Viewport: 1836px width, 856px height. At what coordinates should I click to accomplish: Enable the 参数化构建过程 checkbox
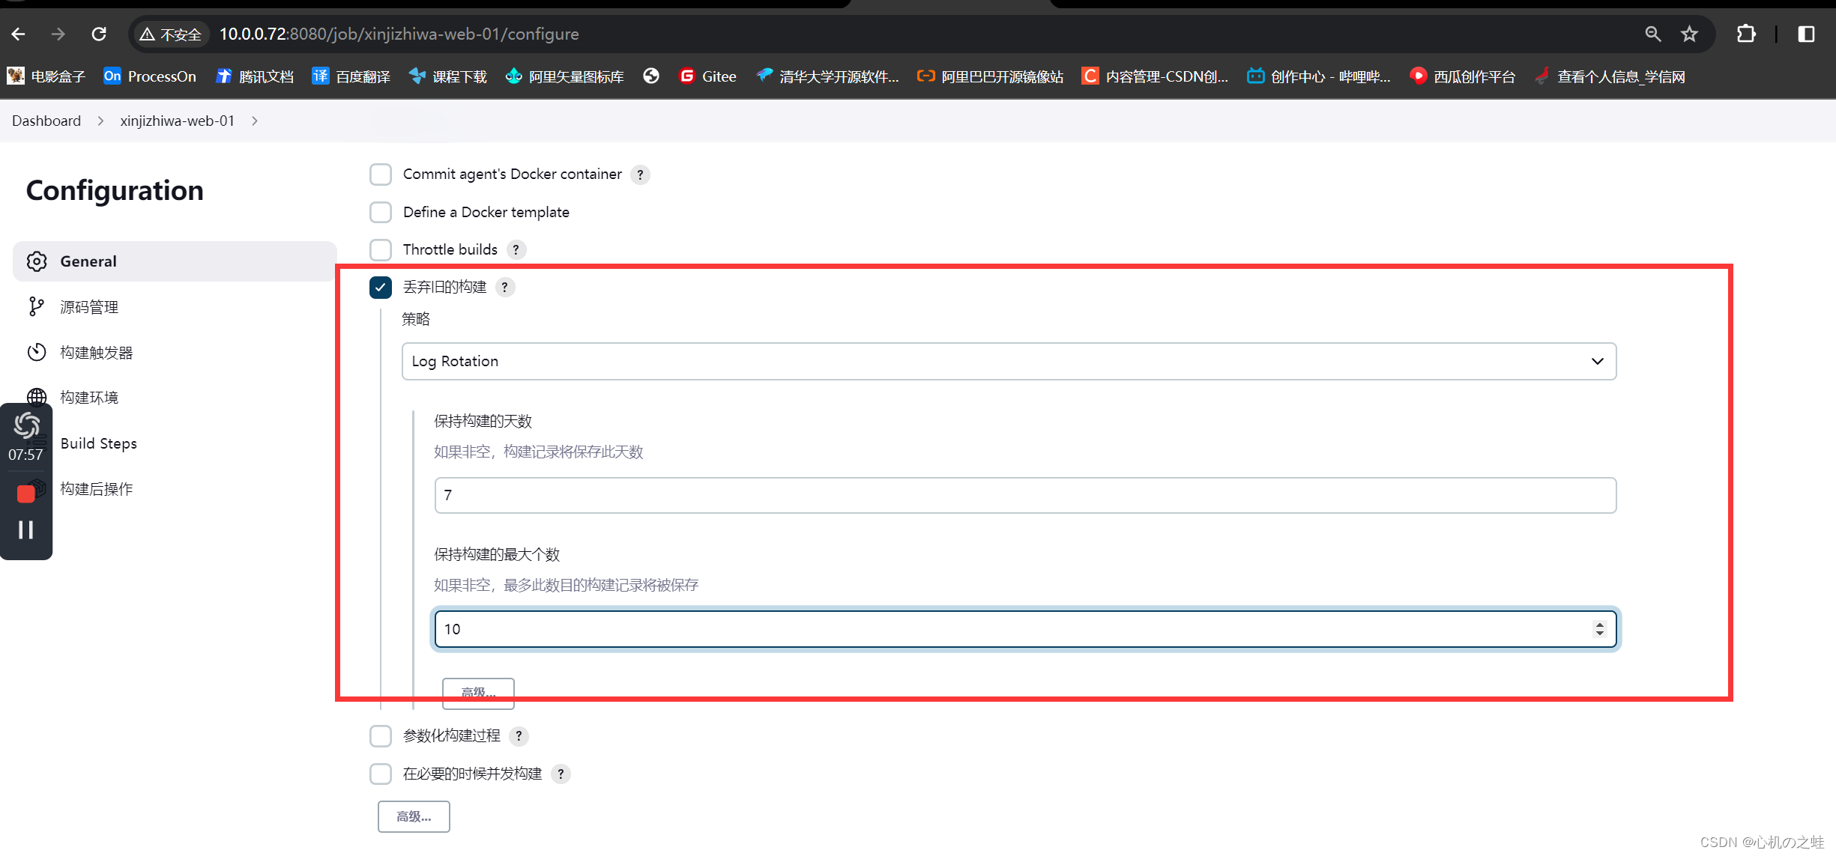380,736
